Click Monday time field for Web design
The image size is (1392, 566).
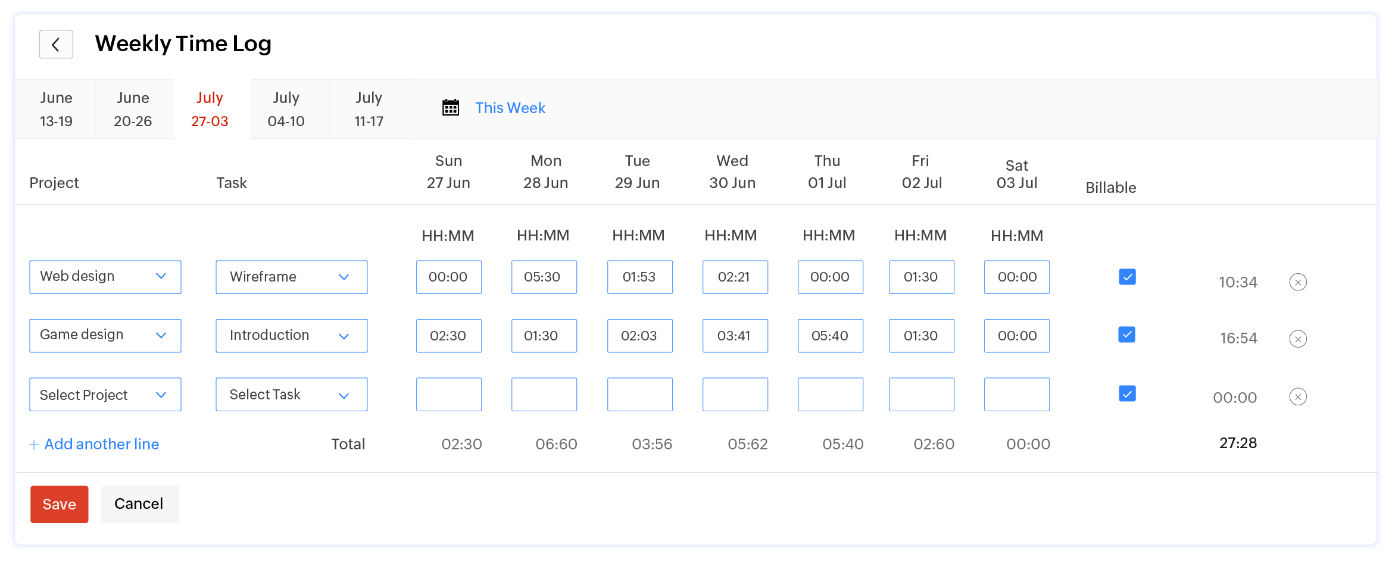tap(544, 277)
